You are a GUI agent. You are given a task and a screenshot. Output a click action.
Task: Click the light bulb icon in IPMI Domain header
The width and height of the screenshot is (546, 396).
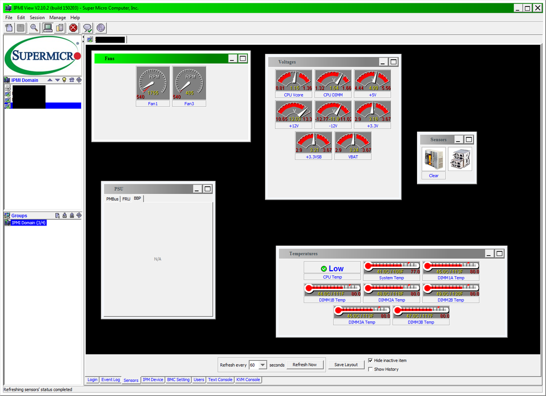pyautogui.click(x=65, y=80)
